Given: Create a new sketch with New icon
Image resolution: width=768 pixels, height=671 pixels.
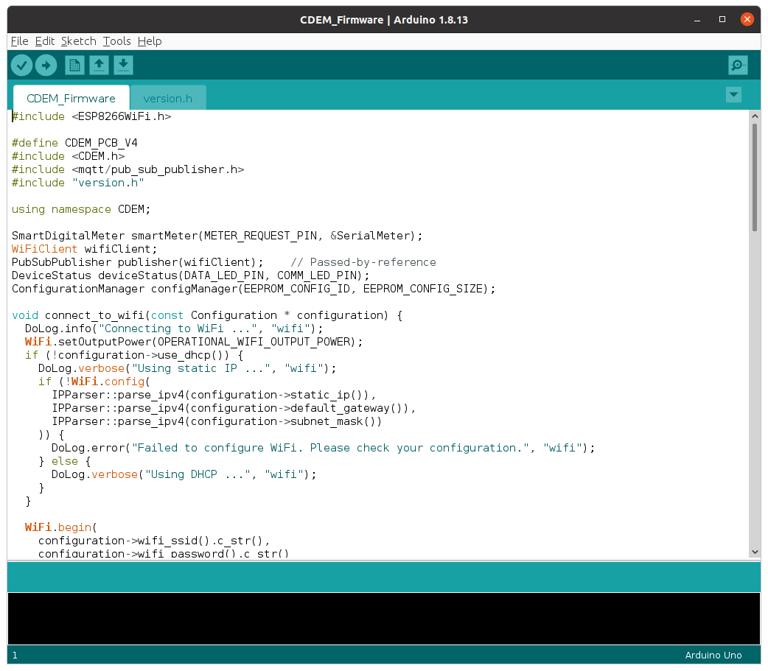Looking at the screenshot, I should point(74,66).
